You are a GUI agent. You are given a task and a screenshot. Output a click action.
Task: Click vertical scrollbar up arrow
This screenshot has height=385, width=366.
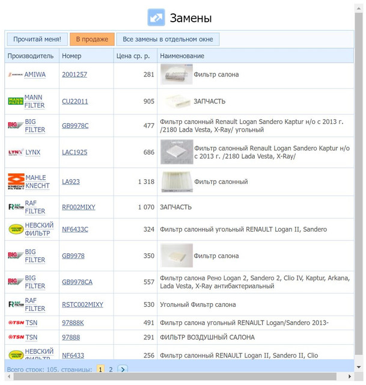(x=359, y=8)
